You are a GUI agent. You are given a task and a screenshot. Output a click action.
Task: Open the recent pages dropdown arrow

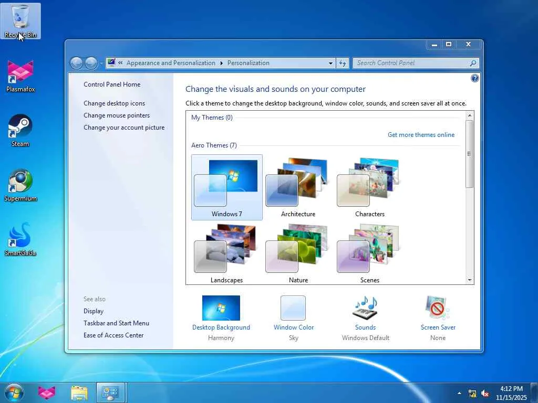click(x=101, y=63)
